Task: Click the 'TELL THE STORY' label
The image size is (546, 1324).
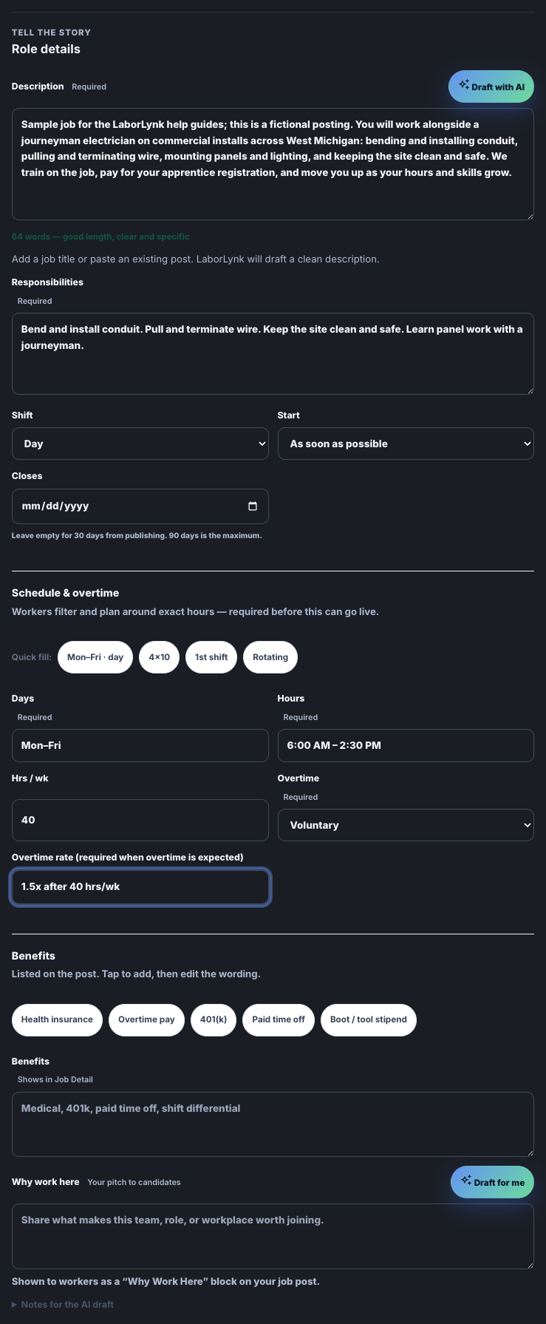Action: click(x=51, y=33)
